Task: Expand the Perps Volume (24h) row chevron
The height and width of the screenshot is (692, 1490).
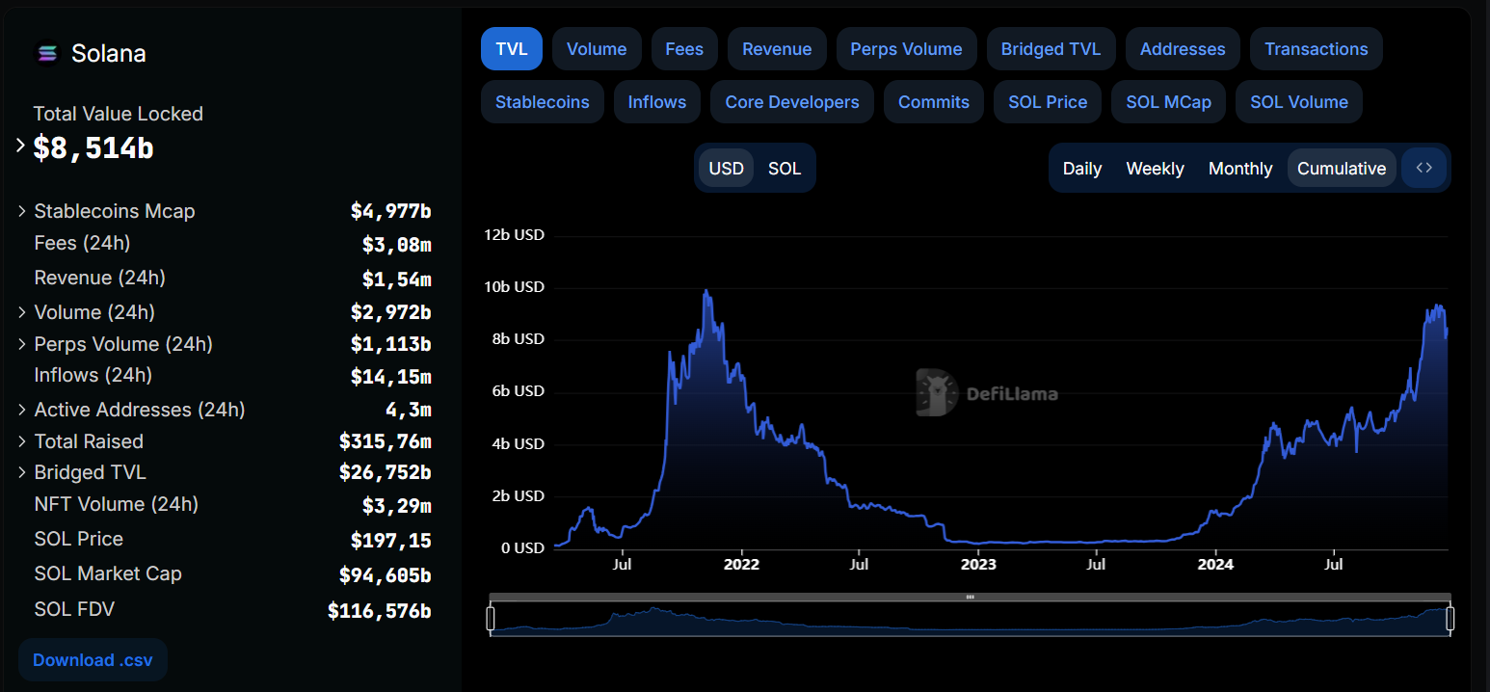Action: coord(22,344)
